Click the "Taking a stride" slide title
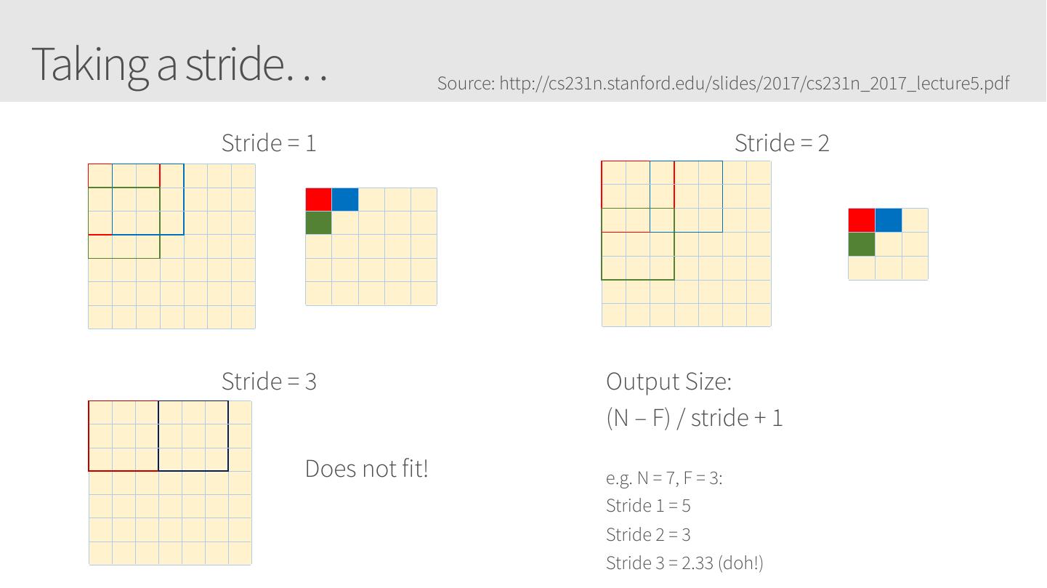Viewport: 1047px width, 588px height. pos(179,64)
